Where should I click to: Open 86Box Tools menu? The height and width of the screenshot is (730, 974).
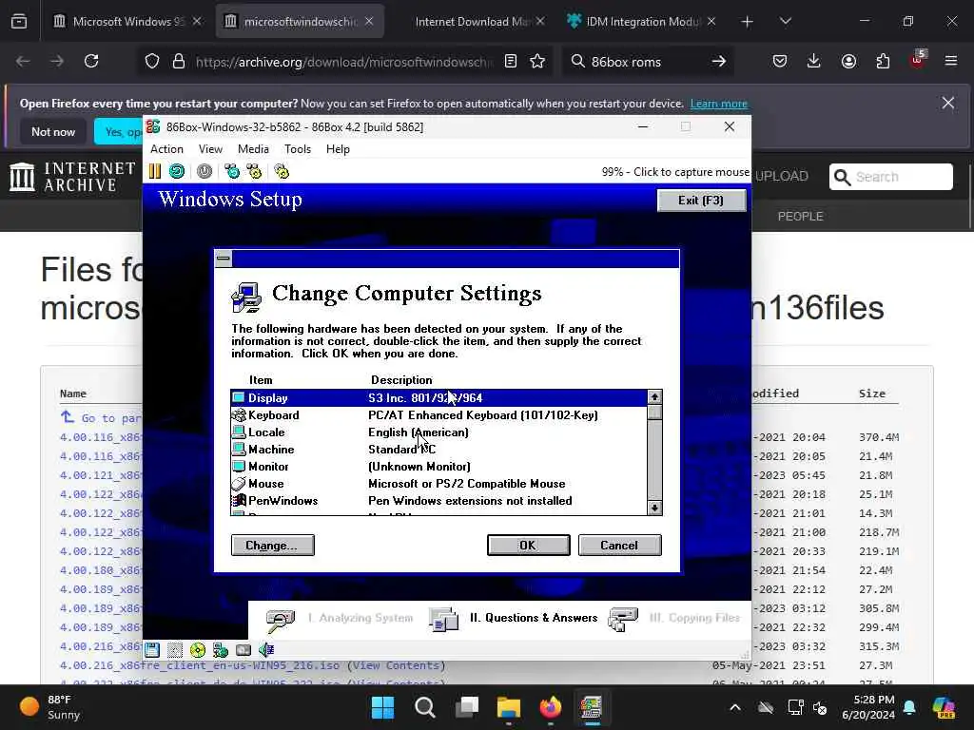(298, 149)
